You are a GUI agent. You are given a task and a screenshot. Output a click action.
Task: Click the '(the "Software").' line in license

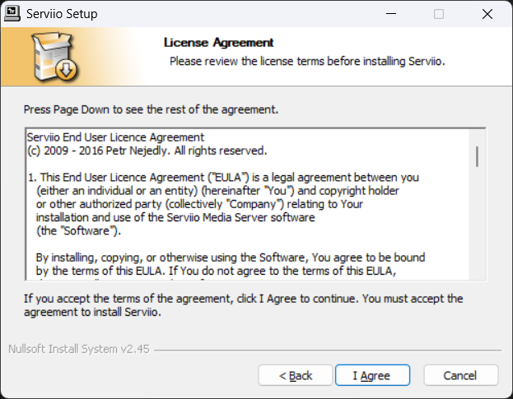[78, 230]
